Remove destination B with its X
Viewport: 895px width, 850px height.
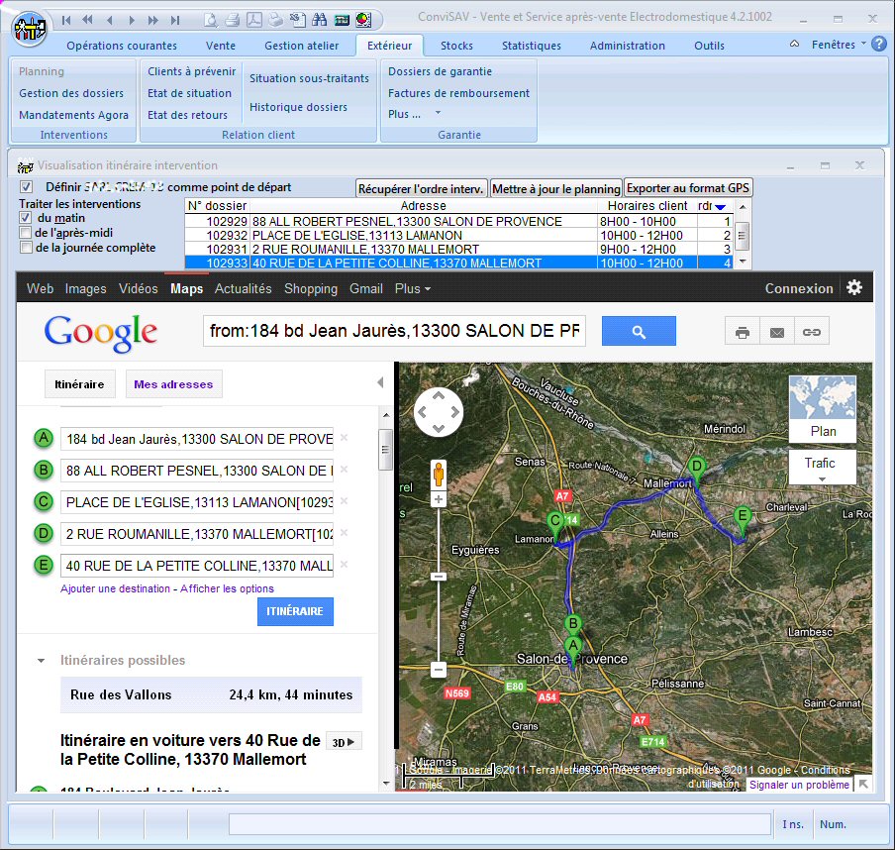(345, 469)
